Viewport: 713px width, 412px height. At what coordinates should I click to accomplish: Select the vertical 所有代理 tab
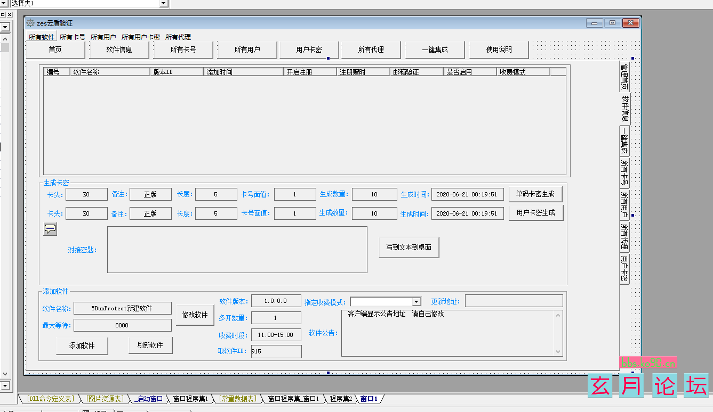[x=624, y=236]
